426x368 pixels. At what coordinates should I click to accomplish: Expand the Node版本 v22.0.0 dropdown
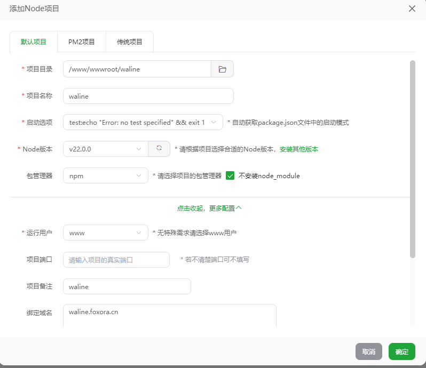(105, 149)
